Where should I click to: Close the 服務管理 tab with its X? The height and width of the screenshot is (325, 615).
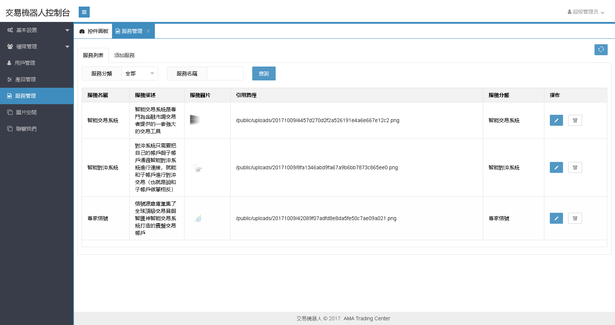point(148,31)
